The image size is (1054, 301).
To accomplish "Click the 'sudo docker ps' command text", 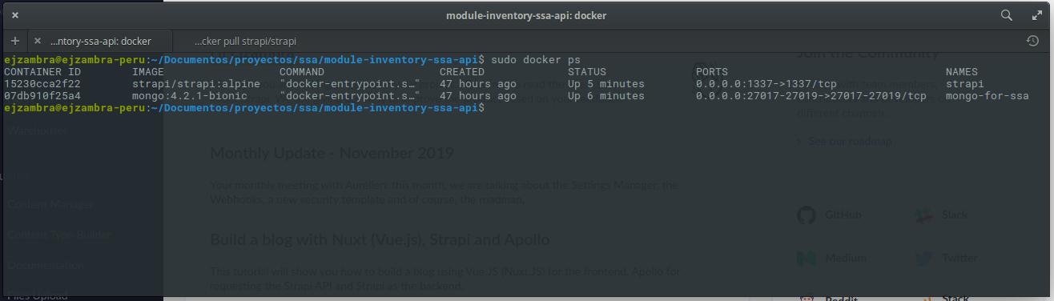I will [536, 60].
